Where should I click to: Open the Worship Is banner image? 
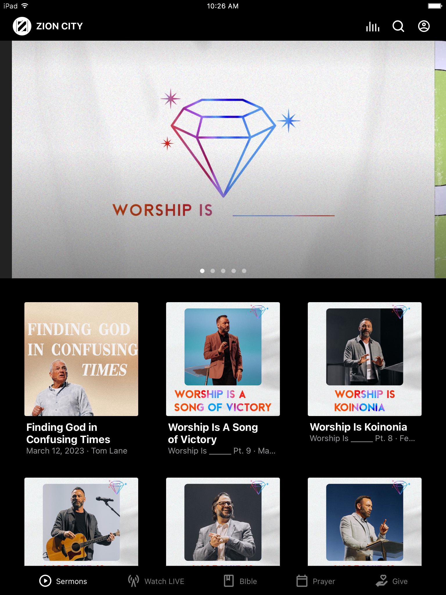223,159
